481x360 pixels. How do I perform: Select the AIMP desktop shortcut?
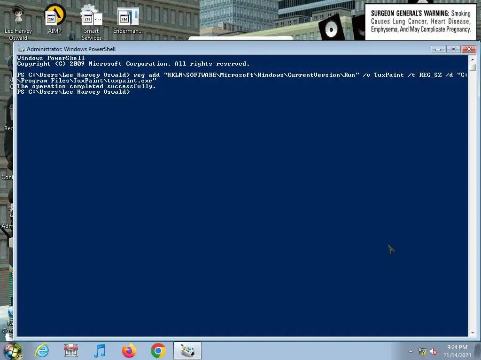click(x=54, y=19)
